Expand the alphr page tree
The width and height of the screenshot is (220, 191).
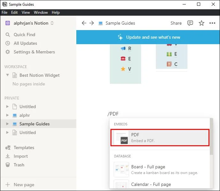tap(7, 115)
